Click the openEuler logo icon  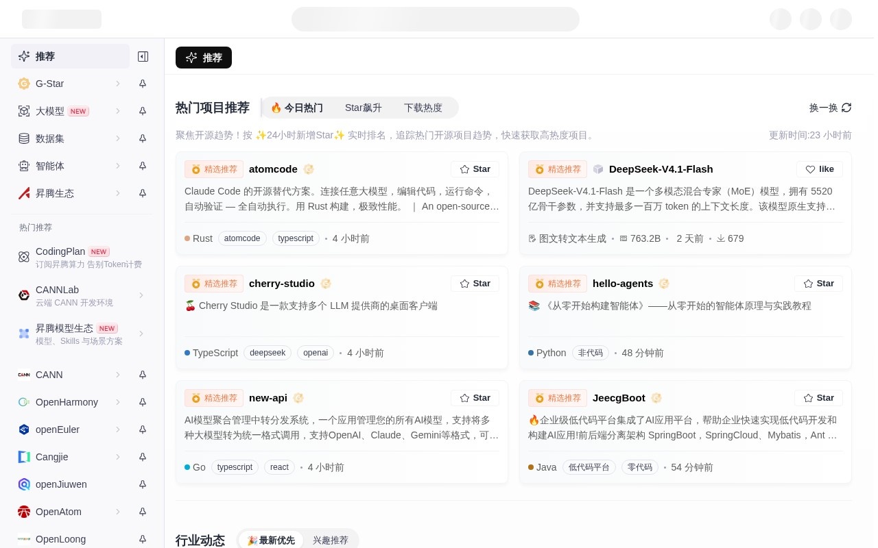pos(24,429)
